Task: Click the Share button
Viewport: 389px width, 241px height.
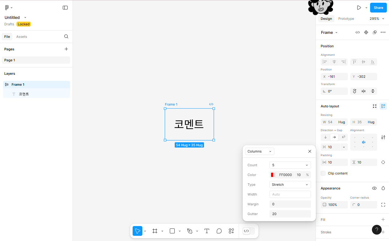Action: [x=378, y=8]
